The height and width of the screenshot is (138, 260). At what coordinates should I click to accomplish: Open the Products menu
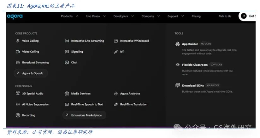coord(67,16)
